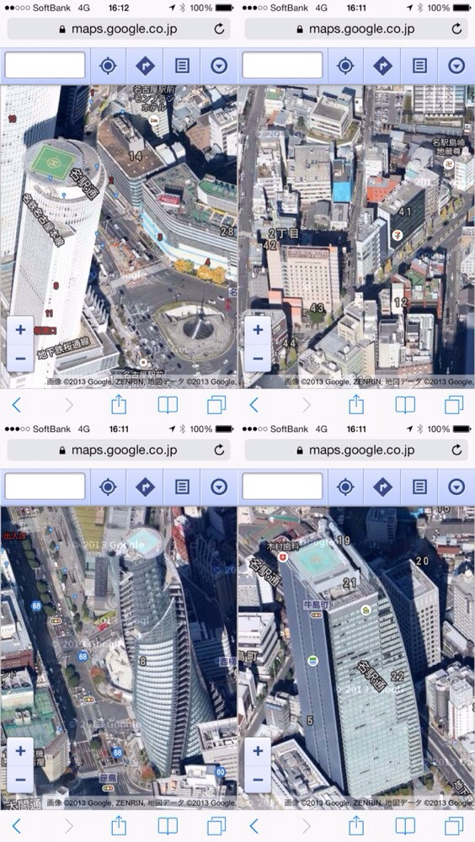Screen dimensions: 475x842
Task: Open Safari tabs view in the 16:12 screenshot
Action: [216, 405]
